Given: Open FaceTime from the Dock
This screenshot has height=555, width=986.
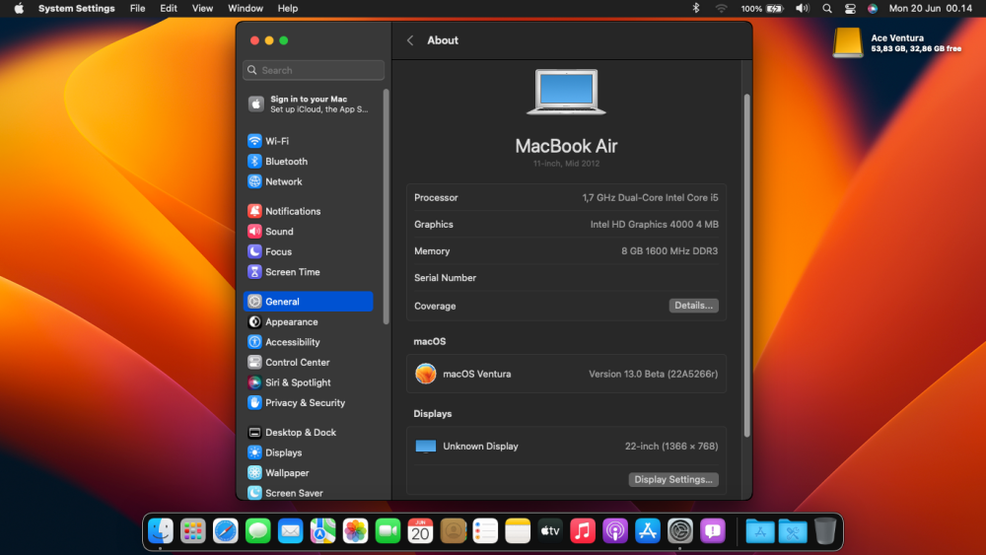Looking at the screenshot, I should (387, 531).
